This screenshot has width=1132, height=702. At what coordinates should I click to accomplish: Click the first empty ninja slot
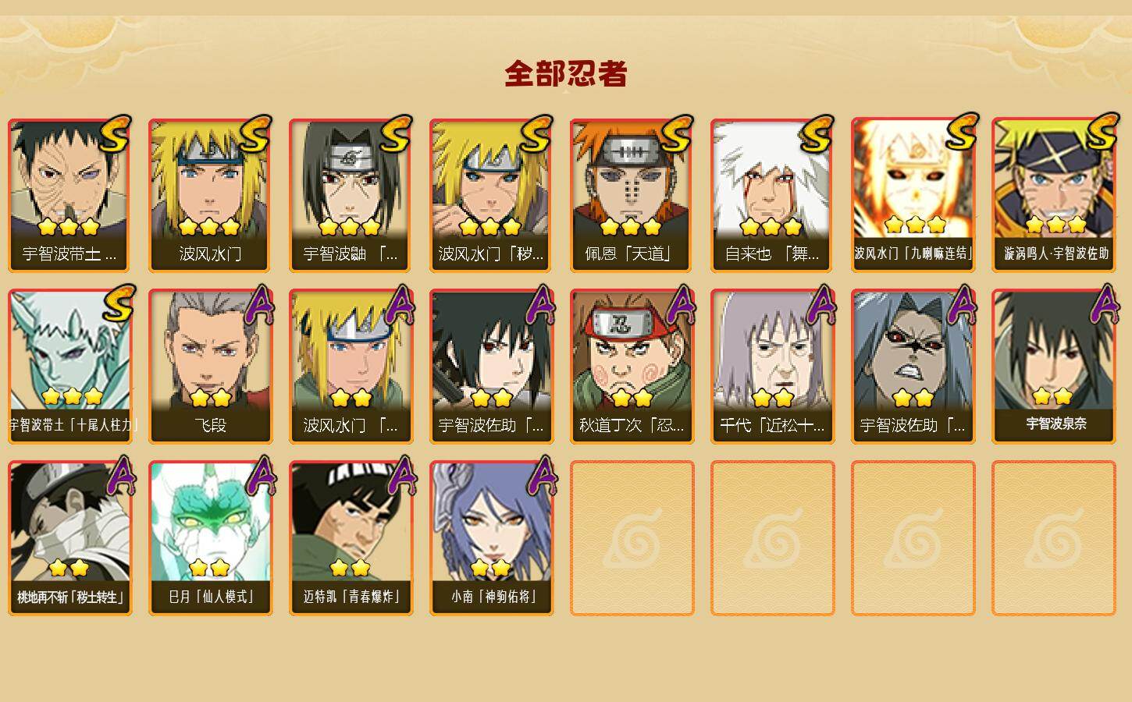click(x=632, y=538)
